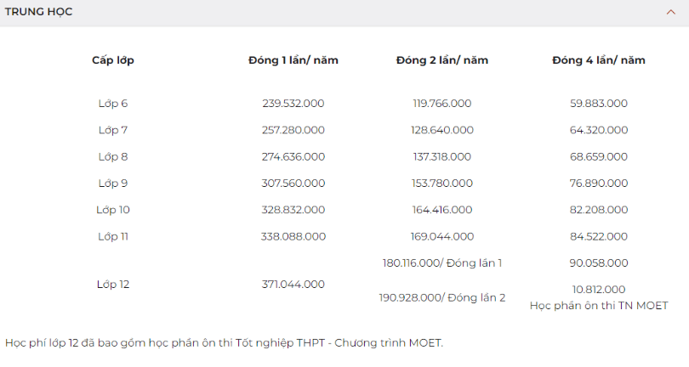The height and width of the screenshot is (367, 689).
Task: Click the Đóng 2 lần/ năm header
Action: [442, 60]
